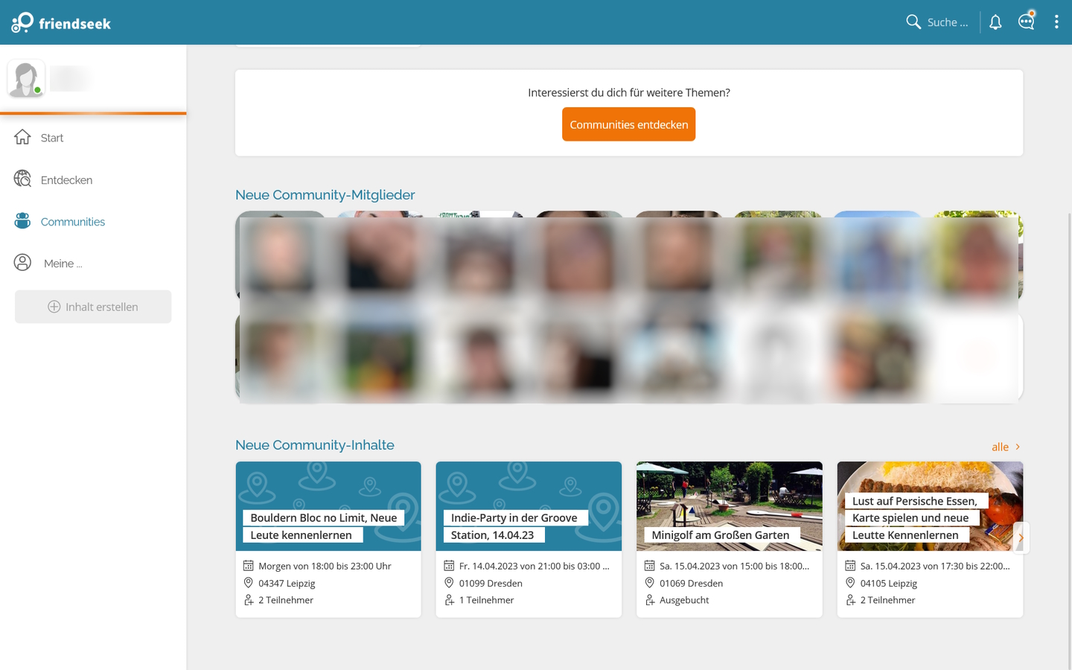Open the notifications bell
The height and width of the screenshot is (670, 1072).
[995, 22]
